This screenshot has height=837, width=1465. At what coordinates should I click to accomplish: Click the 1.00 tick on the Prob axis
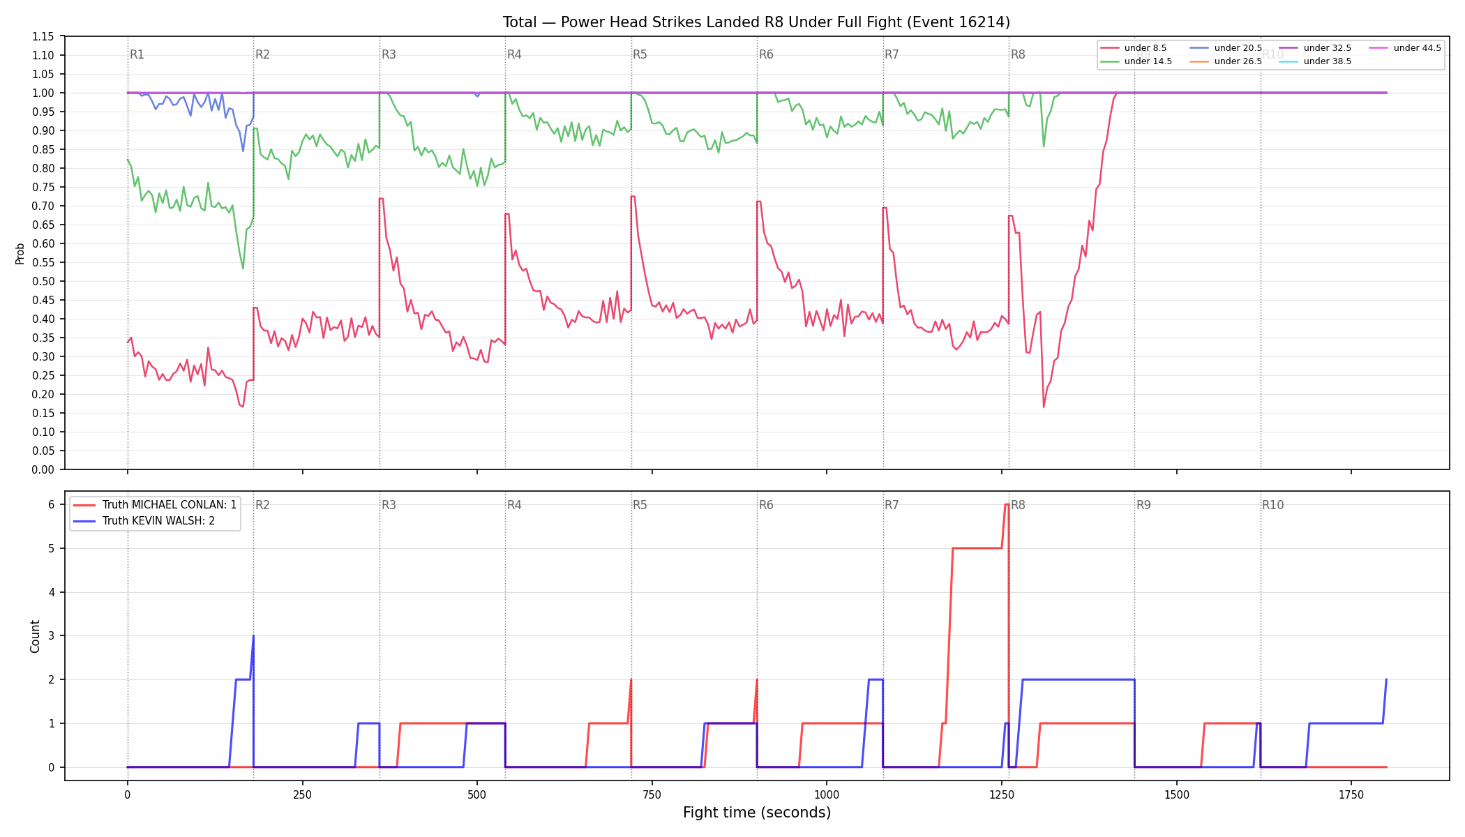coord(43,93)
